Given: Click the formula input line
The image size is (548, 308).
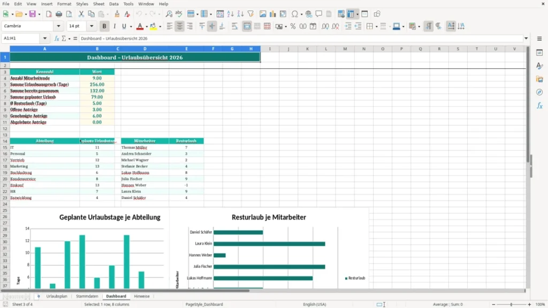Looking at the screenshot, I should [301, 38].
